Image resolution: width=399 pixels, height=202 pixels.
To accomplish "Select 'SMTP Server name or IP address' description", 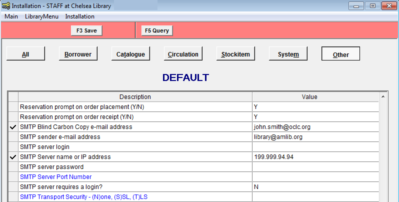I will pos(135,157).
